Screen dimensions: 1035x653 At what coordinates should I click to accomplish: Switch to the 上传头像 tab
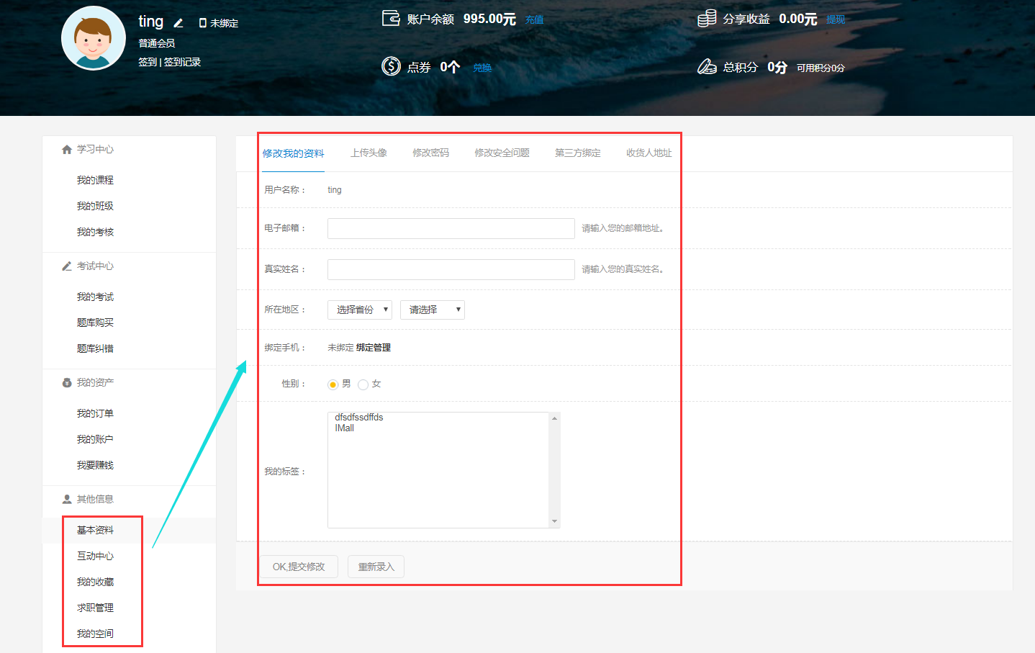[x=369, y=153]
